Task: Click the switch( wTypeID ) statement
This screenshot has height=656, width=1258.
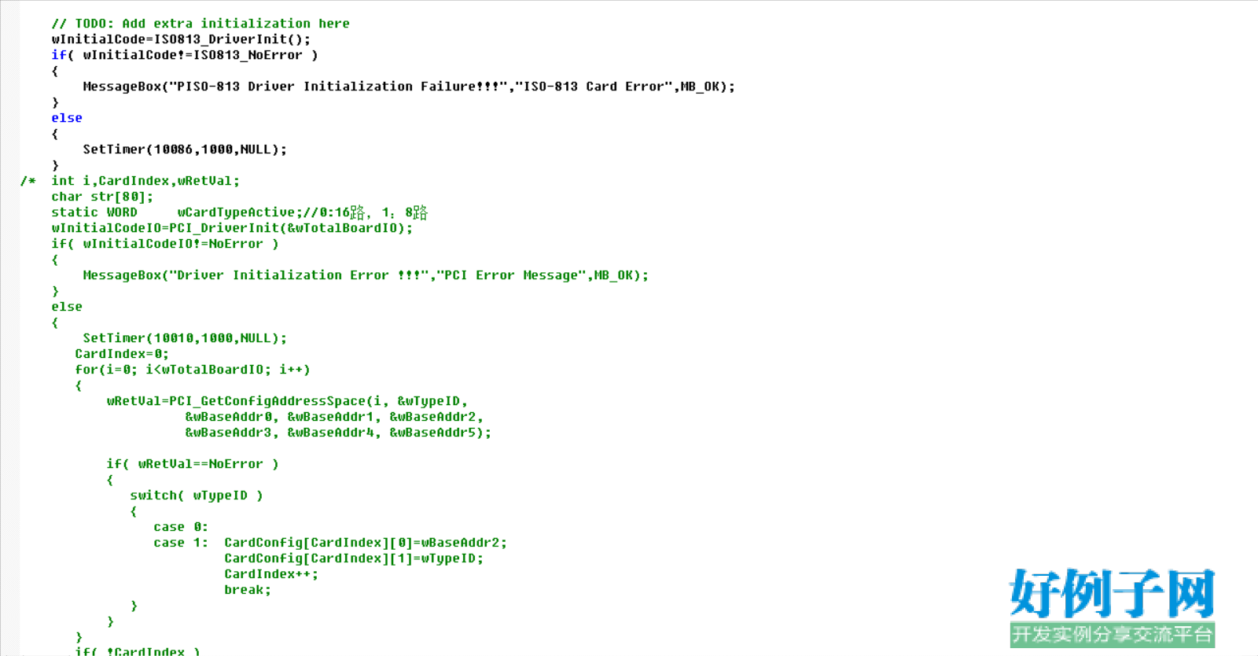Action: 197,496
